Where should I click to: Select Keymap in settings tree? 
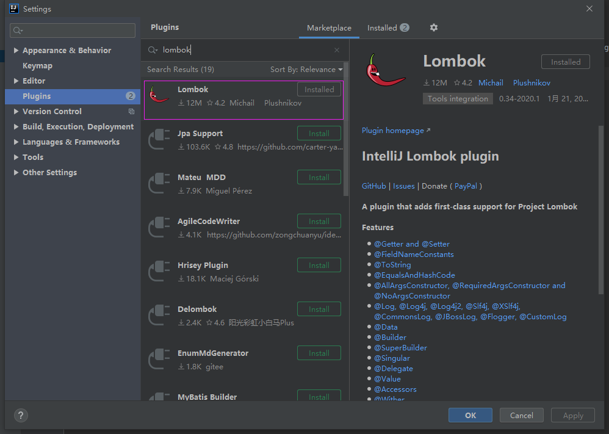[37, 66]
